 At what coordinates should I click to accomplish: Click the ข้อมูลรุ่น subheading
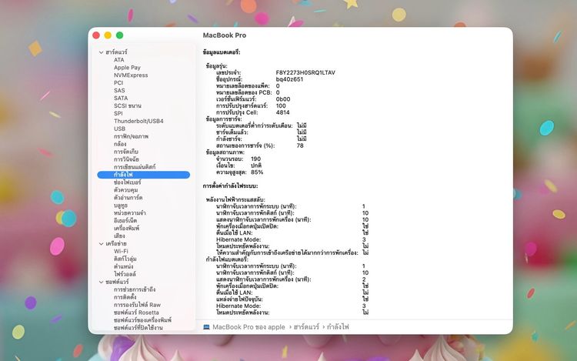pyautogui.click(x=217, y=66)
